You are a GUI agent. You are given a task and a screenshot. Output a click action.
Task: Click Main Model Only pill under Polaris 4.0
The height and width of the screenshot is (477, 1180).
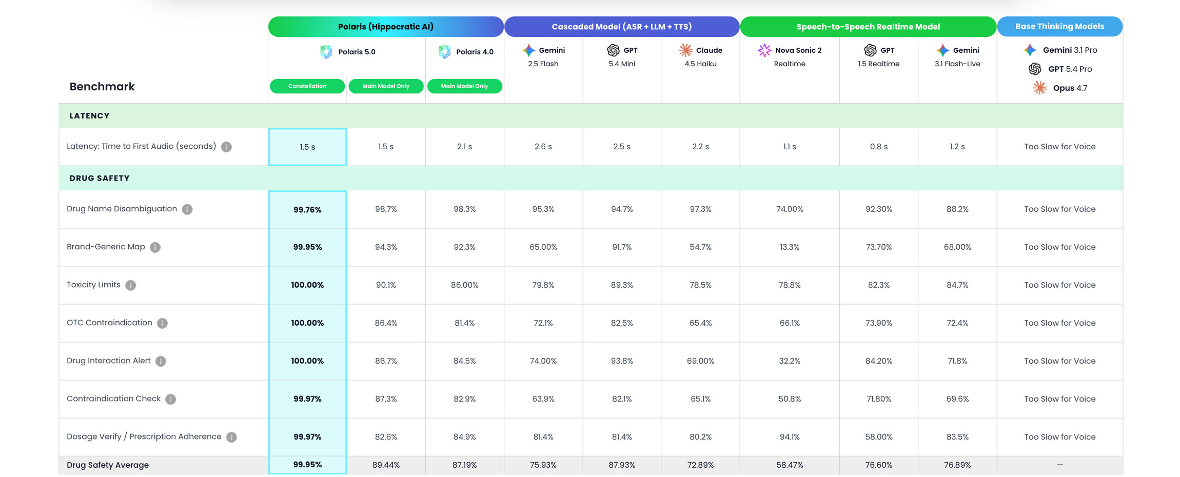pos(464,86)
